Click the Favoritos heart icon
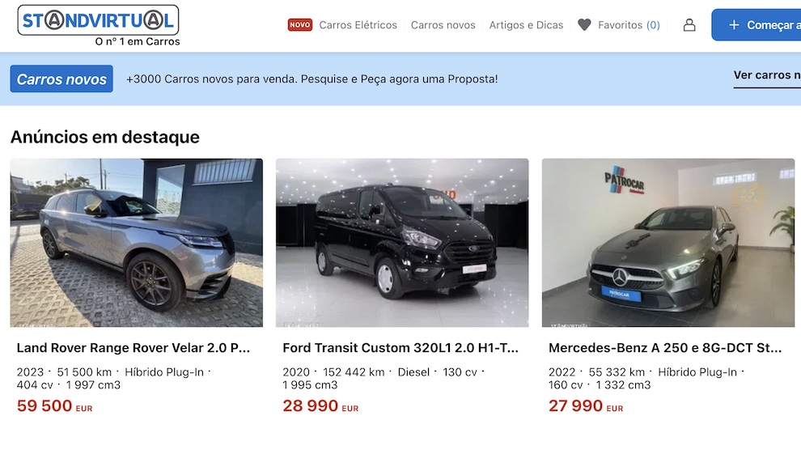 pyautogui.click(x=584, y=24)
